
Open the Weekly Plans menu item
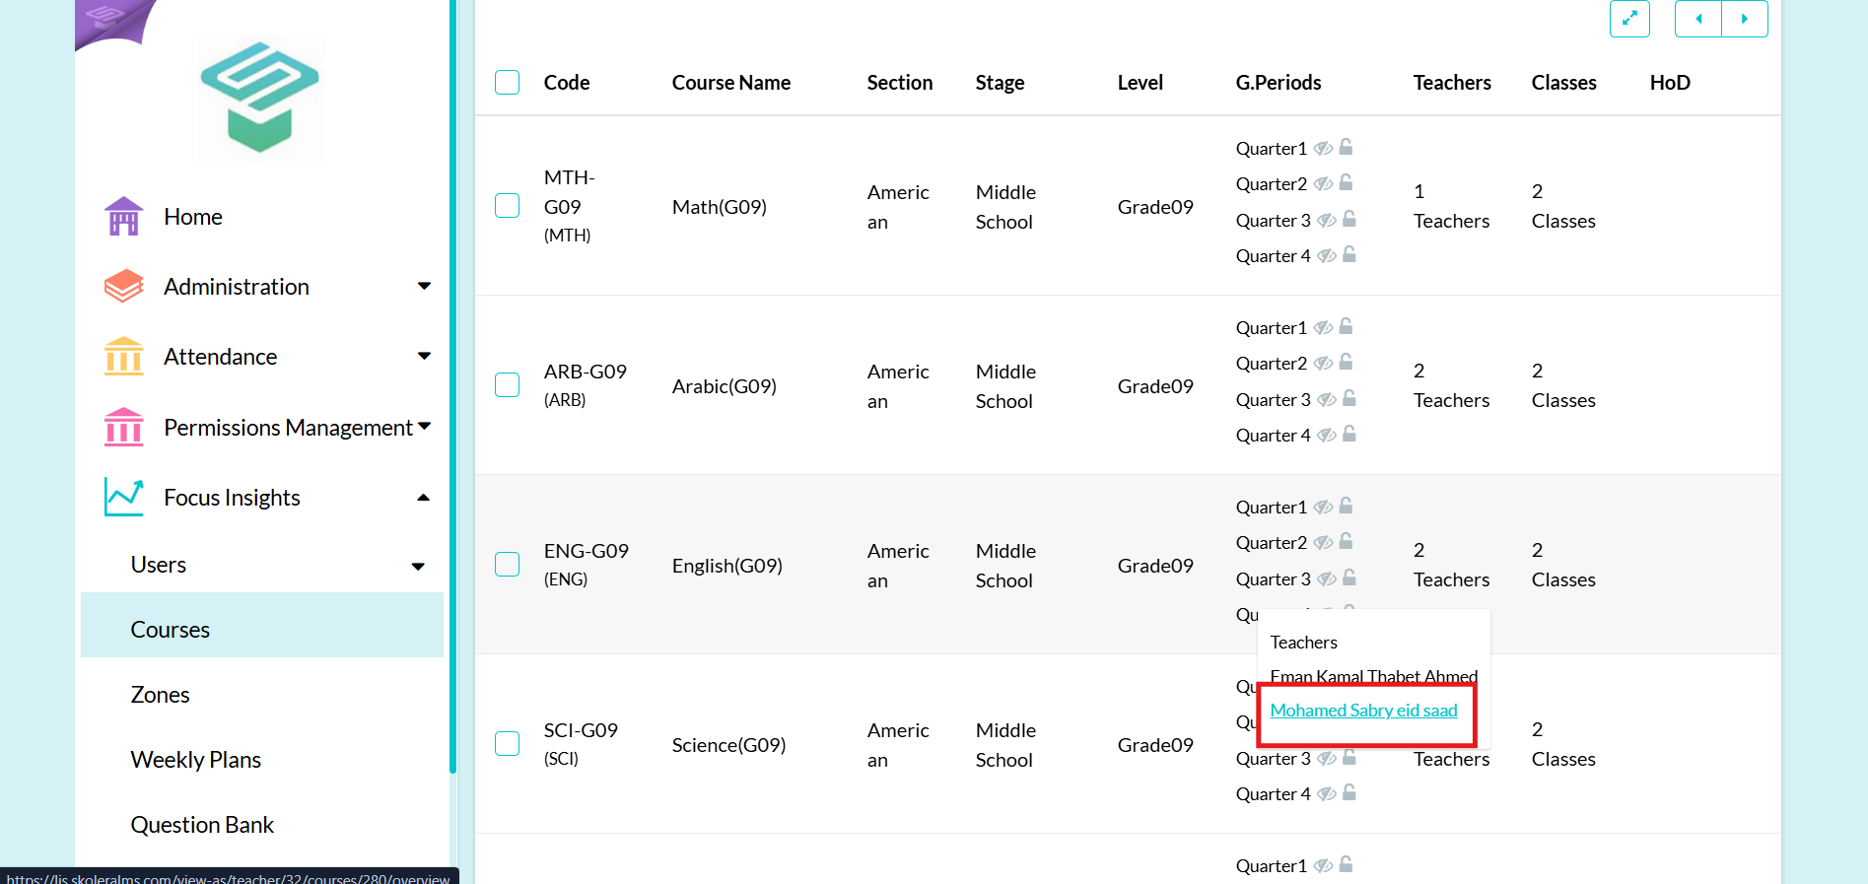(x=195, y=760)
